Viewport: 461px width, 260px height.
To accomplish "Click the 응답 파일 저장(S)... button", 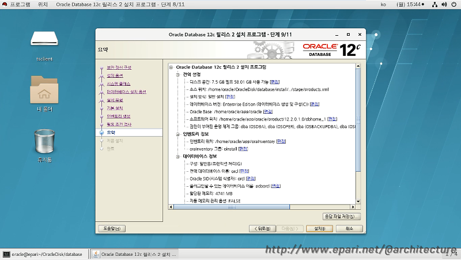I will pyautogui.click(x=341, y=216).
